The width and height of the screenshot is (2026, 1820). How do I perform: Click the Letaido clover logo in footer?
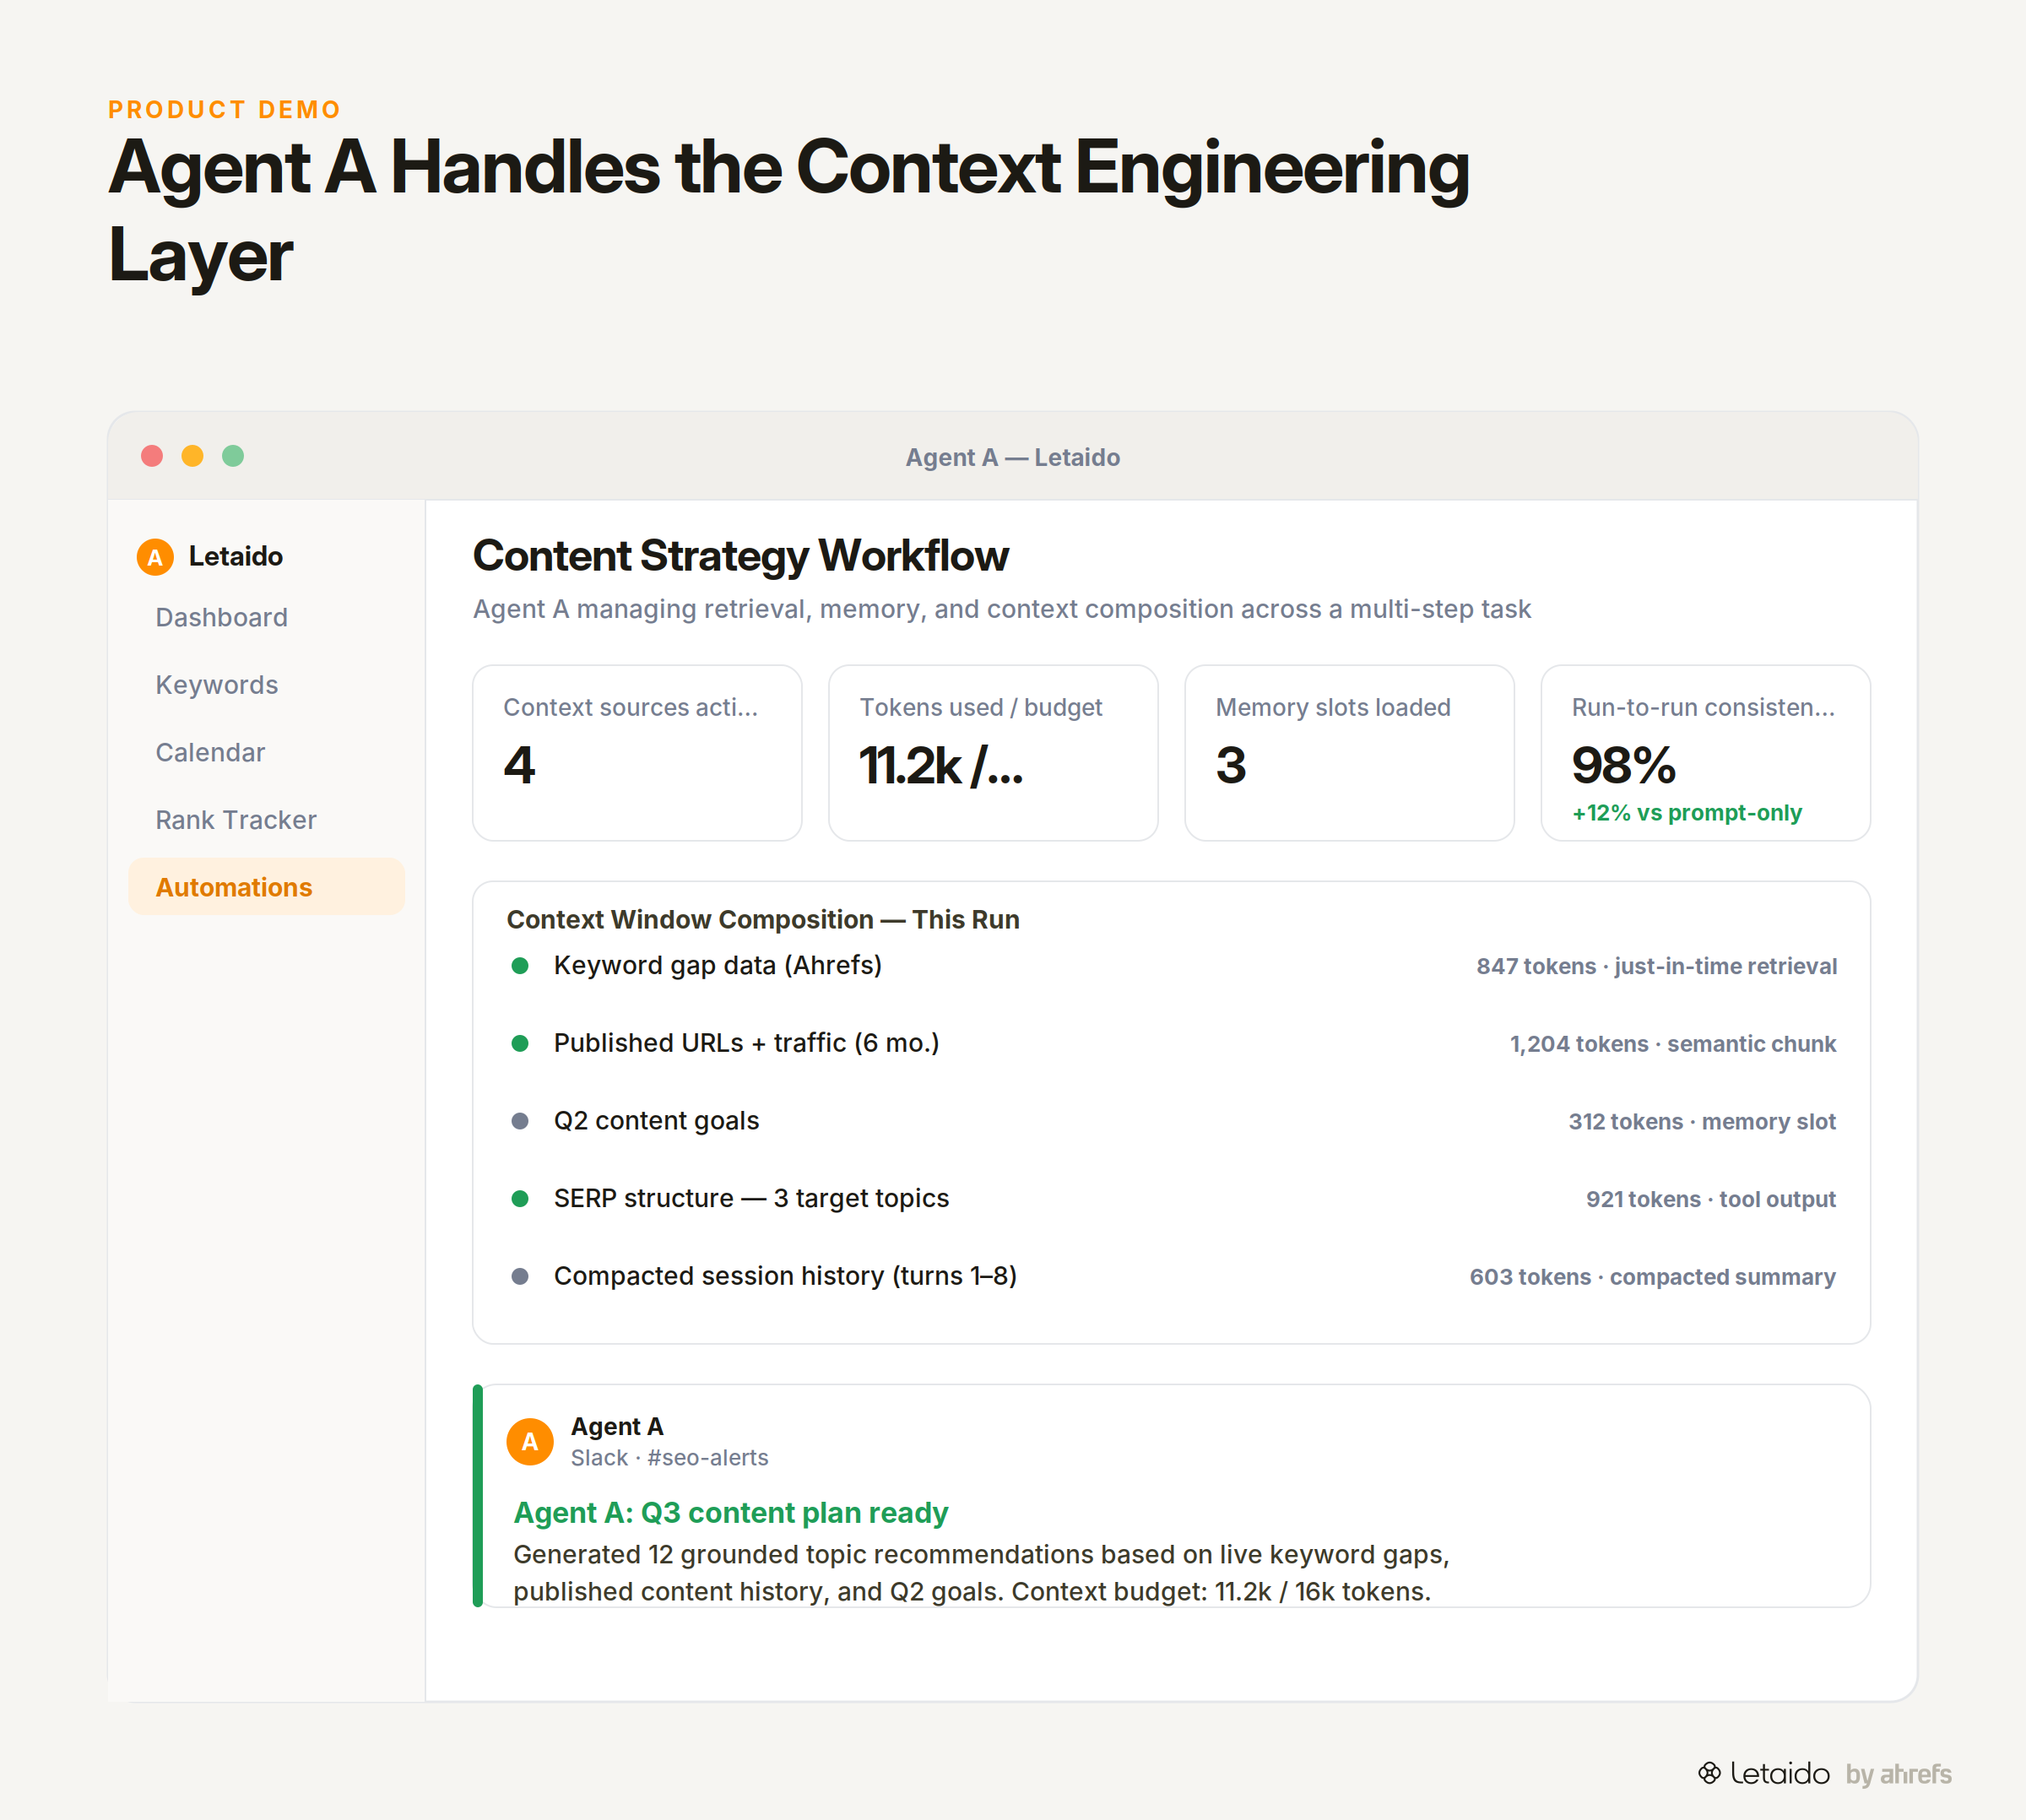[1710, 1773]
